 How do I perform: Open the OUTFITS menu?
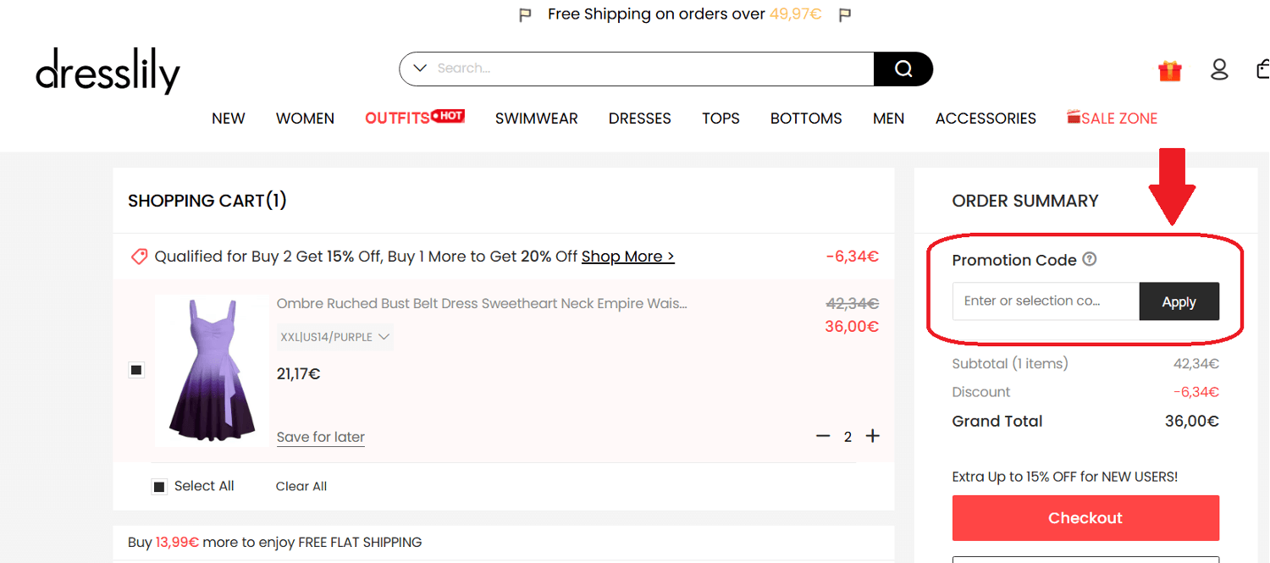click(414, 118)
